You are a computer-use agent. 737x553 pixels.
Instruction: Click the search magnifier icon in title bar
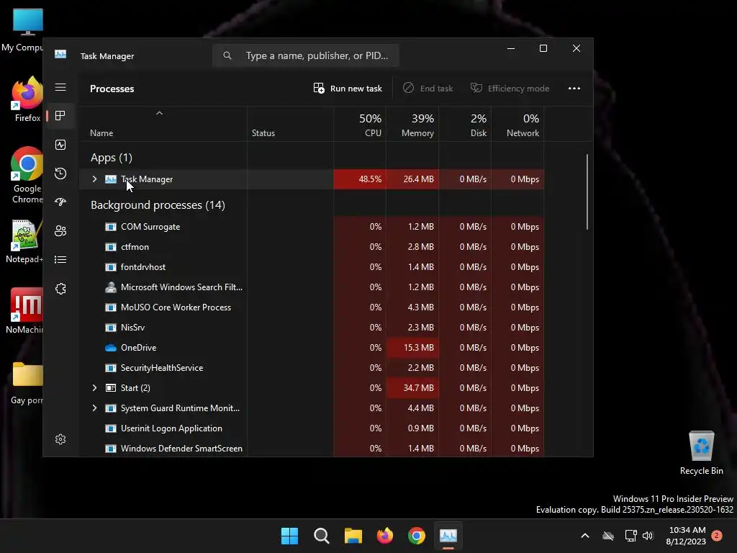(x=227, y=55)
